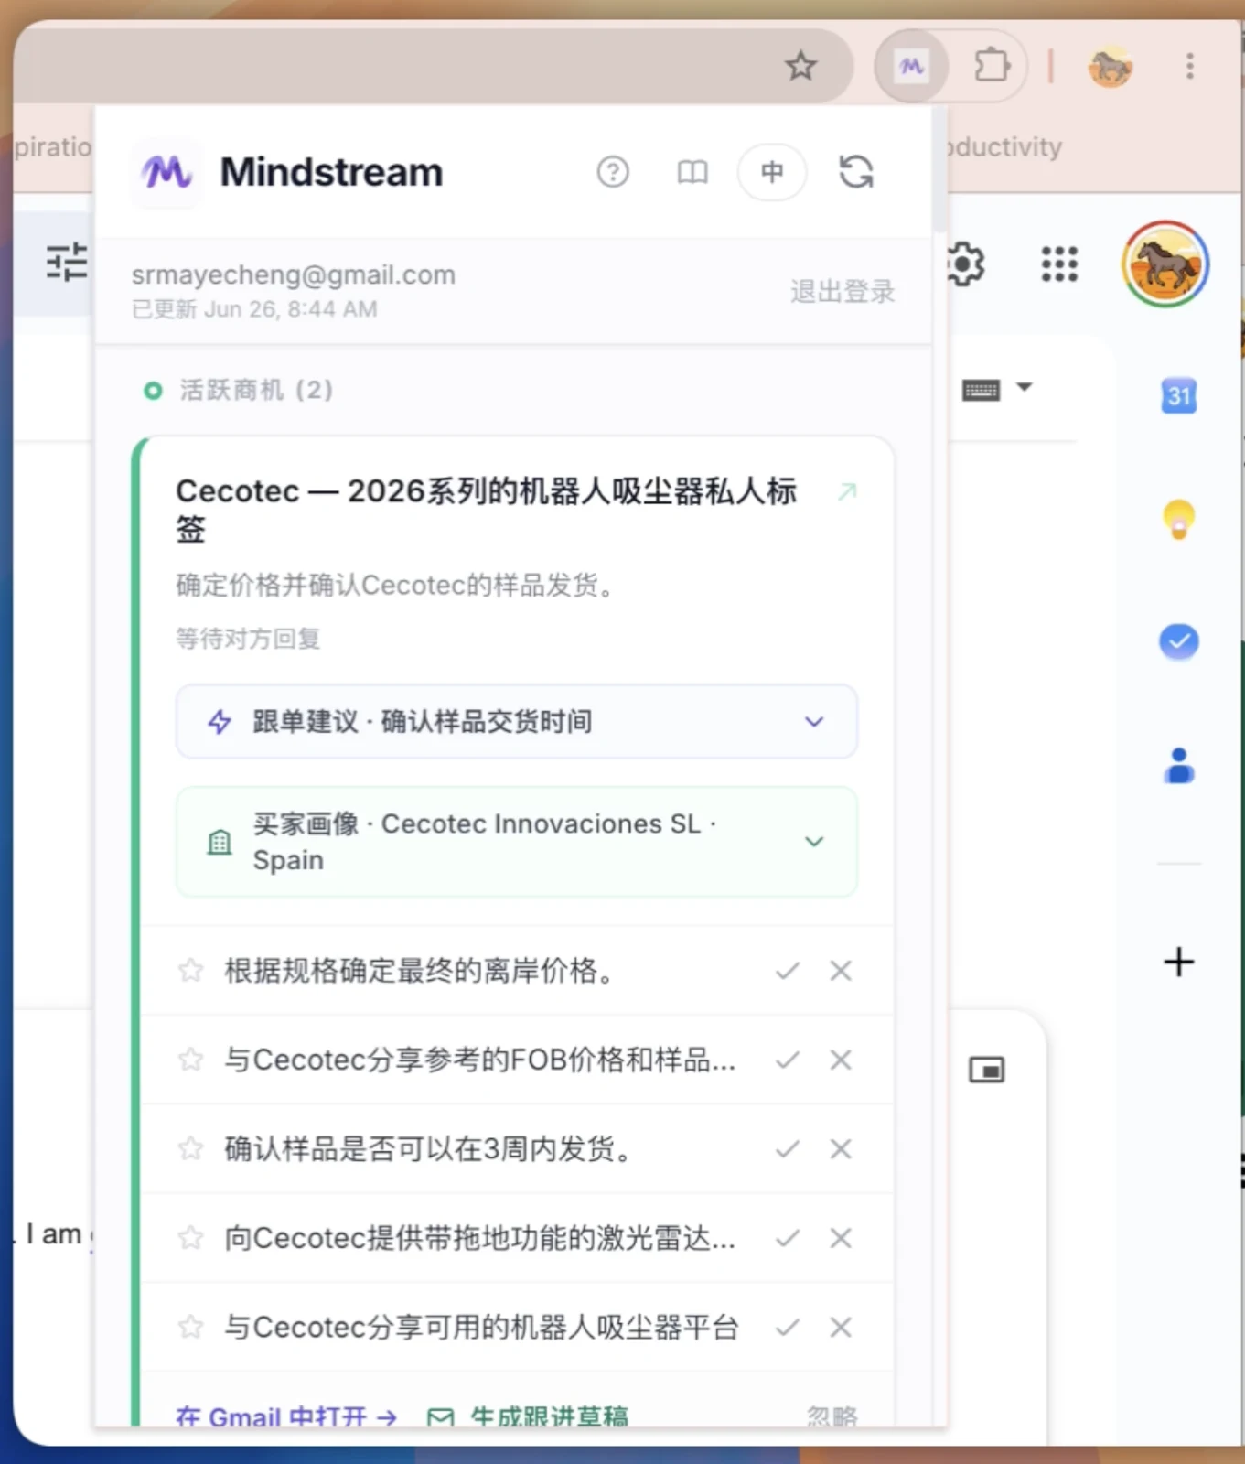Dismiss 与Cecotec分享参考的FOB价格 task
Viewport: 1245px width, 1464px height.
(841, 1060)
